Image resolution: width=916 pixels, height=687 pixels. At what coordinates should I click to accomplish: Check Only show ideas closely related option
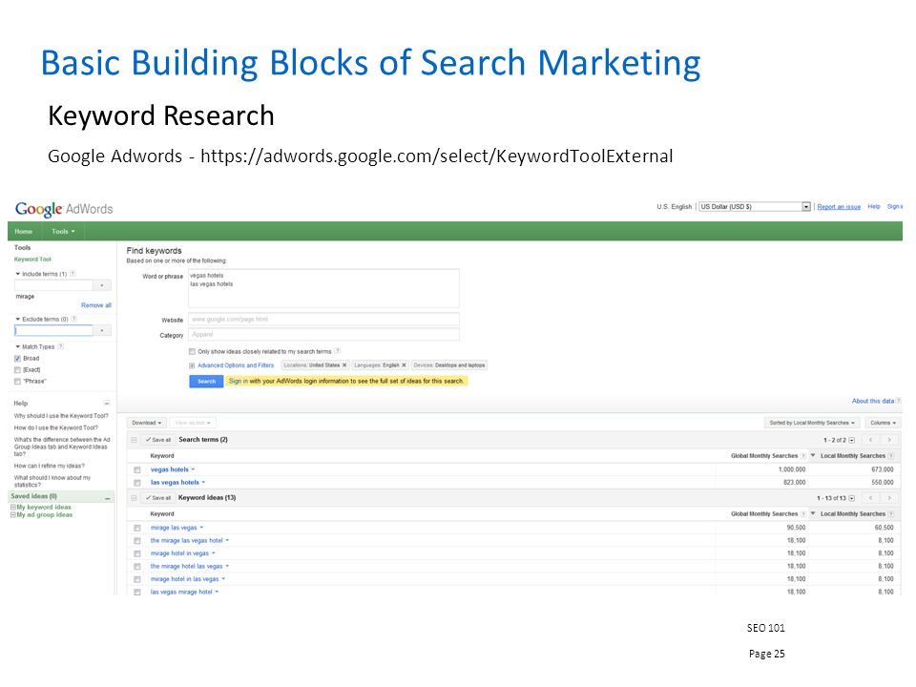pos(192,352)
